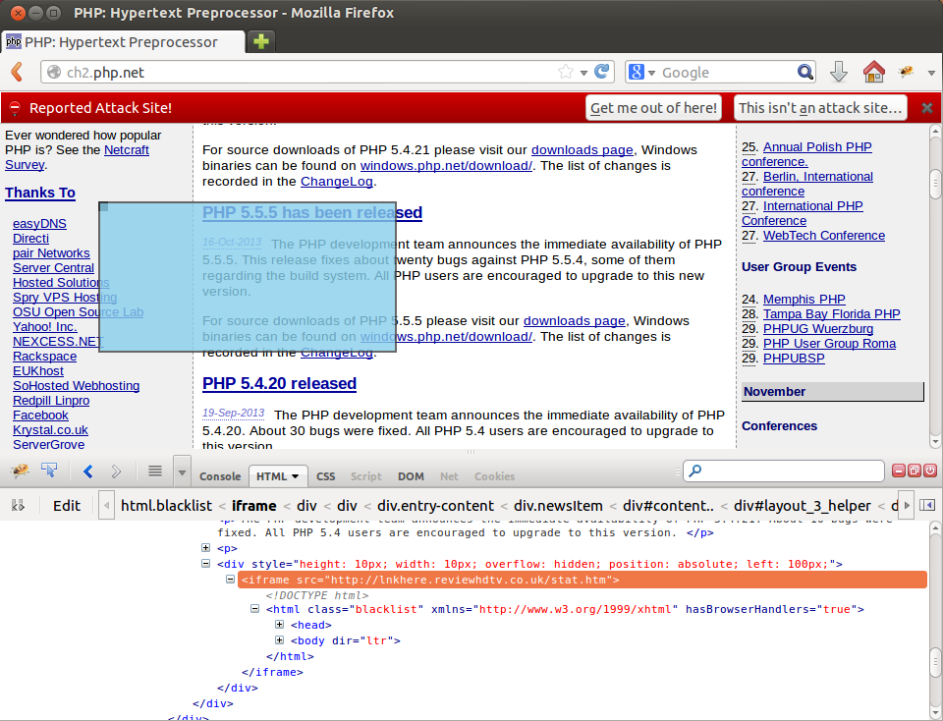Open the HTML tab options dropdown
The height and width of the screenshot is (721, 943).
(296, 476)
